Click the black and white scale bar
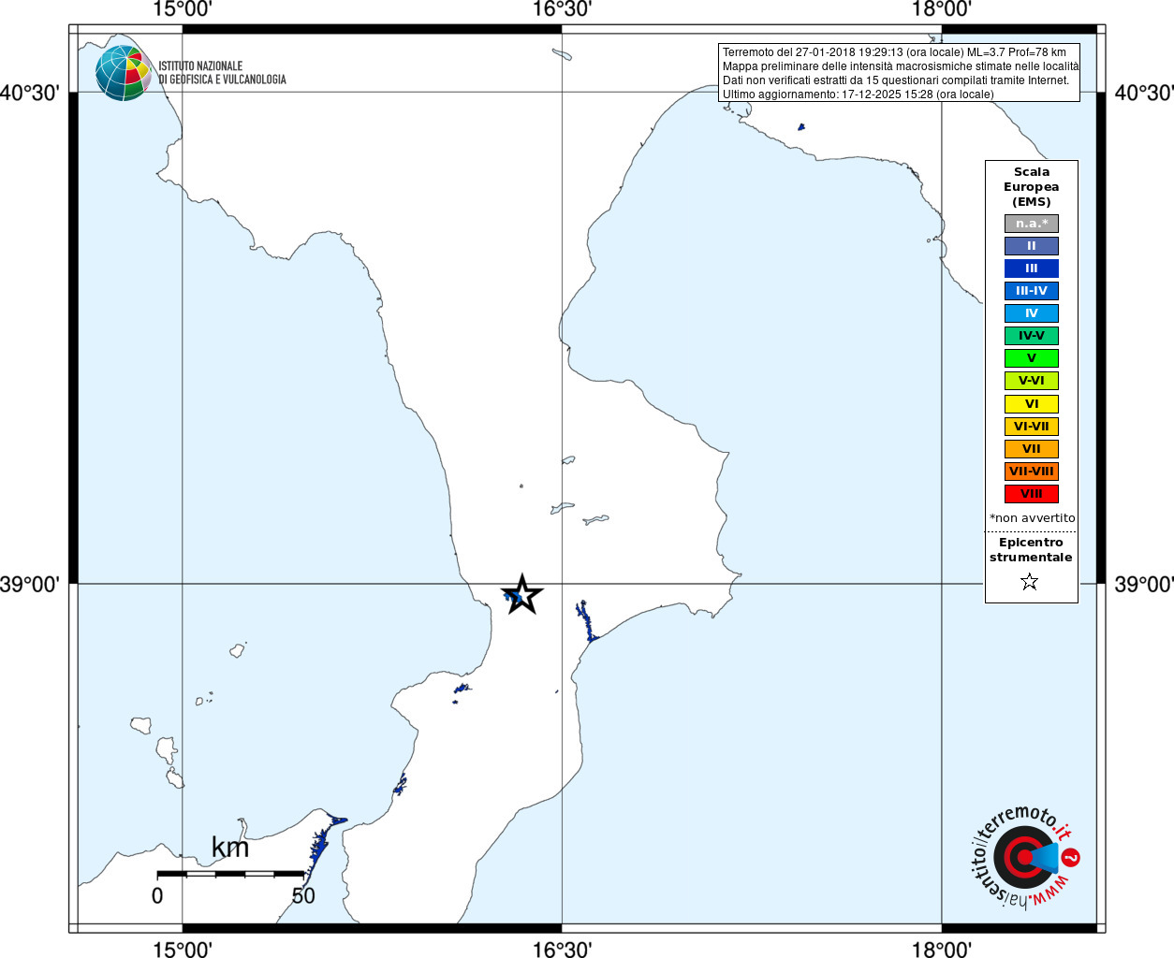This screenshot has width=1174, height=958. tap(230, 874)
